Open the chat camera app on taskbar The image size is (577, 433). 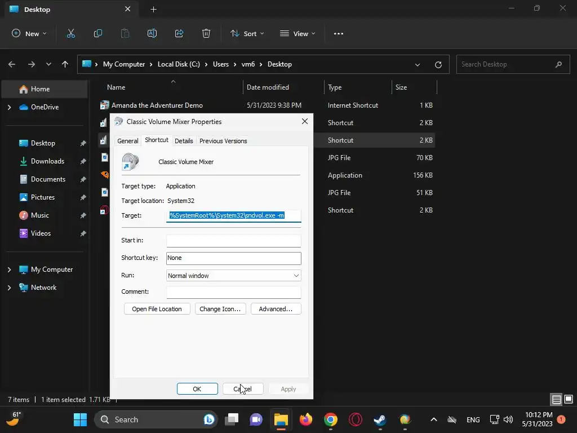(256, 419)
